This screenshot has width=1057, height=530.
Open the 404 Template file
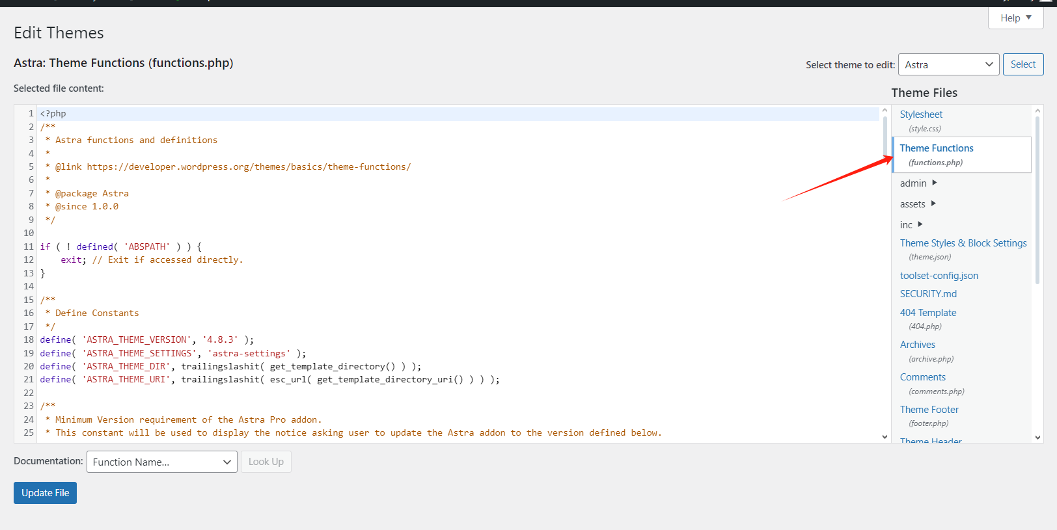coord(927,313)
